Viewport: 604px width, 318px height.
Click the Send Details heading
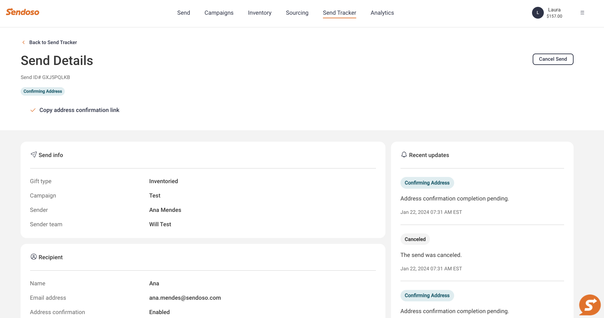tap(57, 61)
